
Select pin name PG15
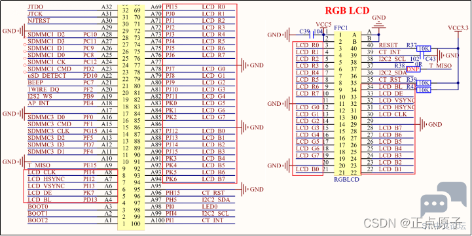90,131
